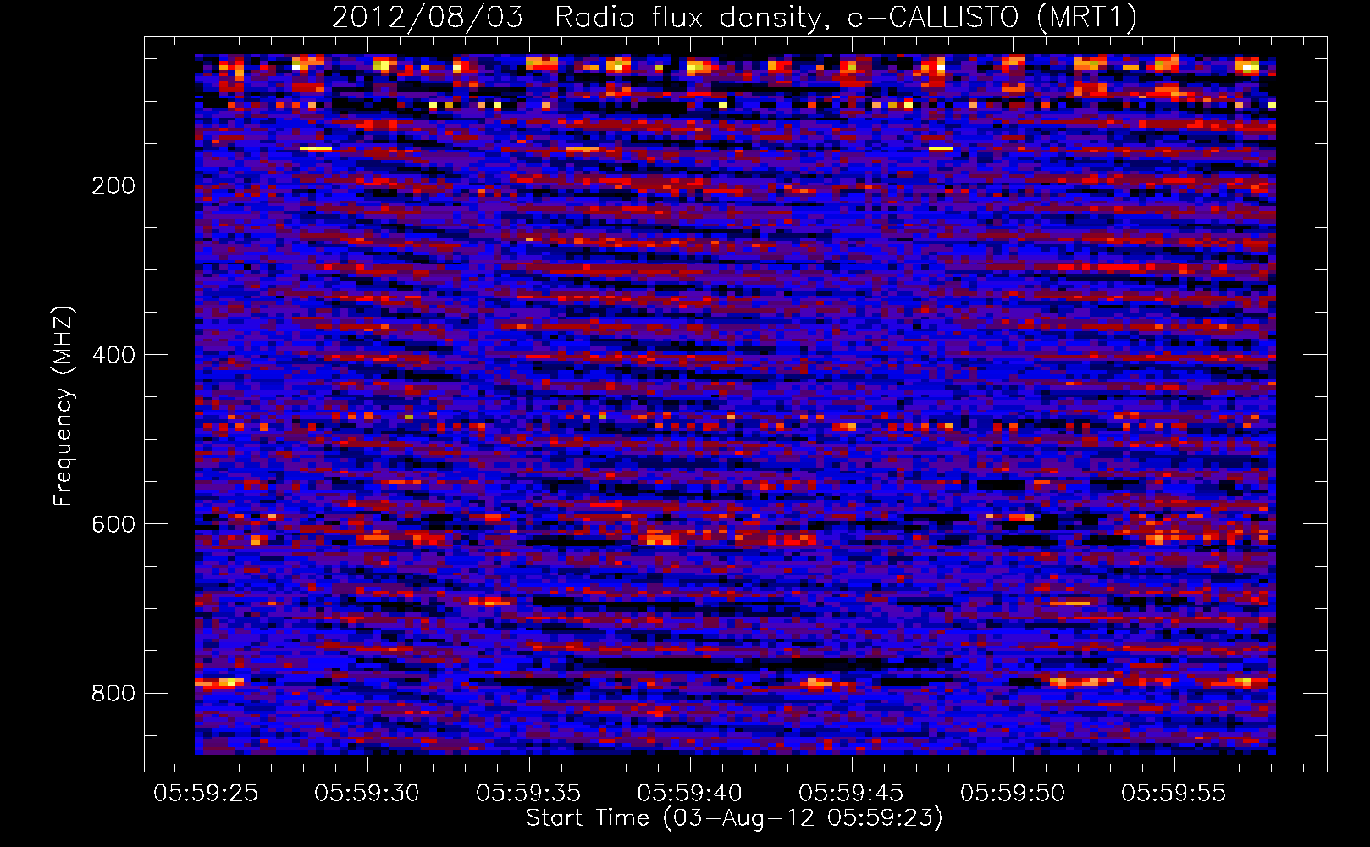Click the 05:59:30 time tick label
This screenshot has width=1370, height=847.
click(367, 794)
